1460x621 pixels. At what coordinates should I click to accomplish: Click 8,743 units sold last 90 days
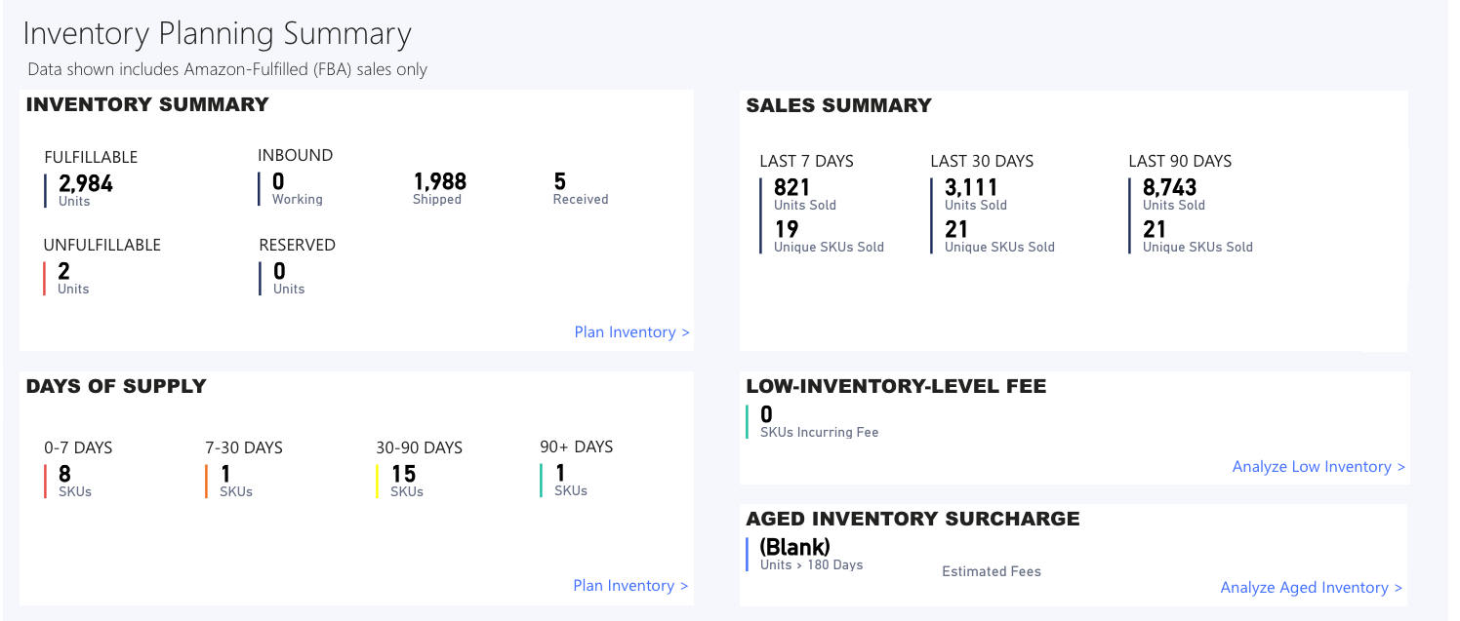coord(1170,187)
